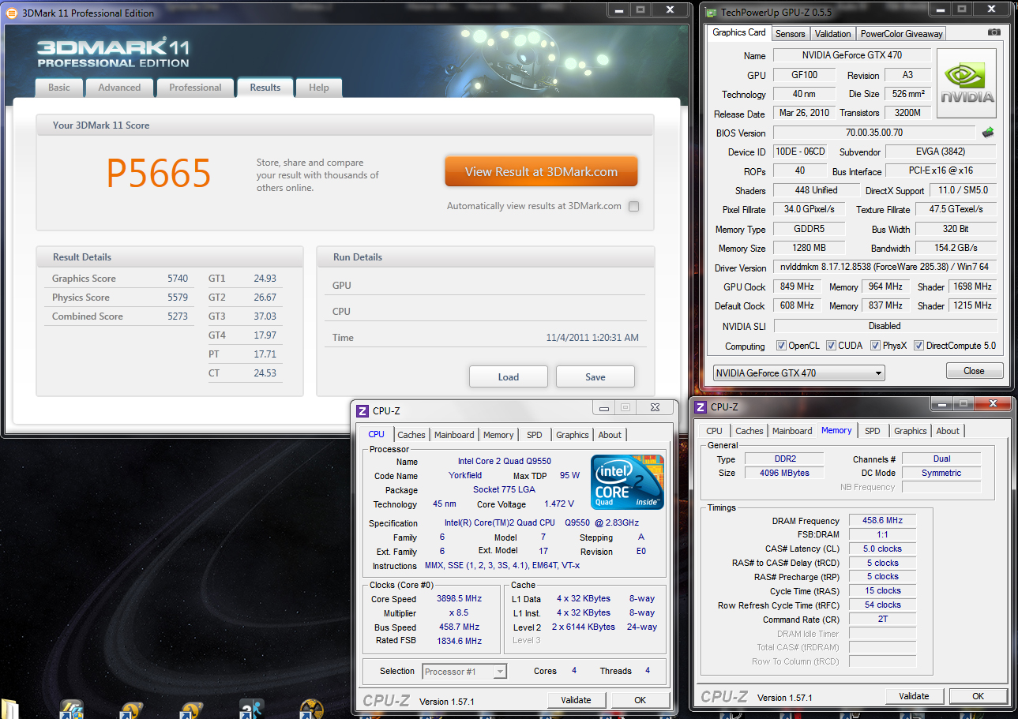Viewport: 1018px width, 719px height.
Task: Open the Help tab in 3DMark 11
Action: tap(319, 88)
